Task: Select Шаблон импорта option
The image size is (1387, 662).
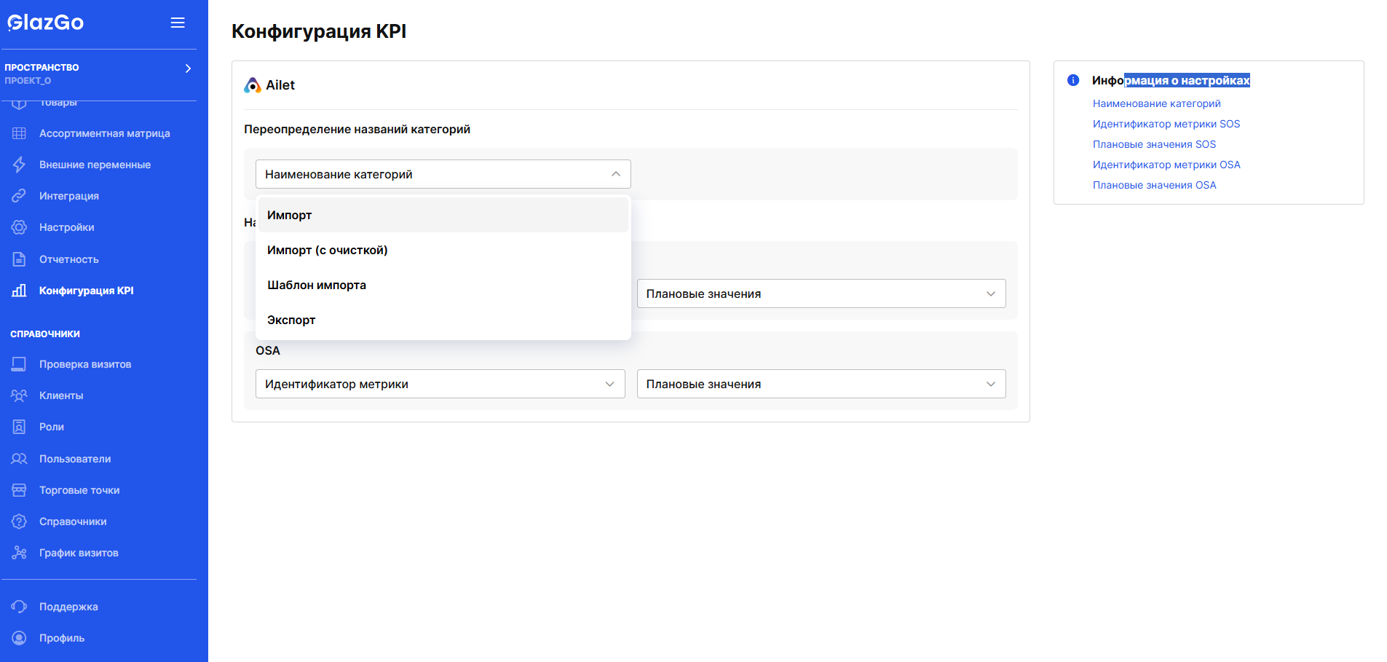Action: tap(443, 285)
